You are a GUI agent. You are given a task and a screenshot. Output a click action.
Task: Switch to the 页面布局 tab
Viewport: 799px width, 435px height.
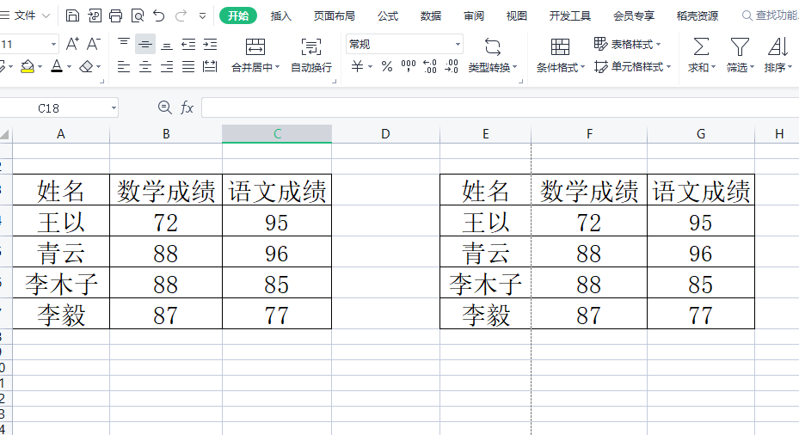click(x=335, y=16)
